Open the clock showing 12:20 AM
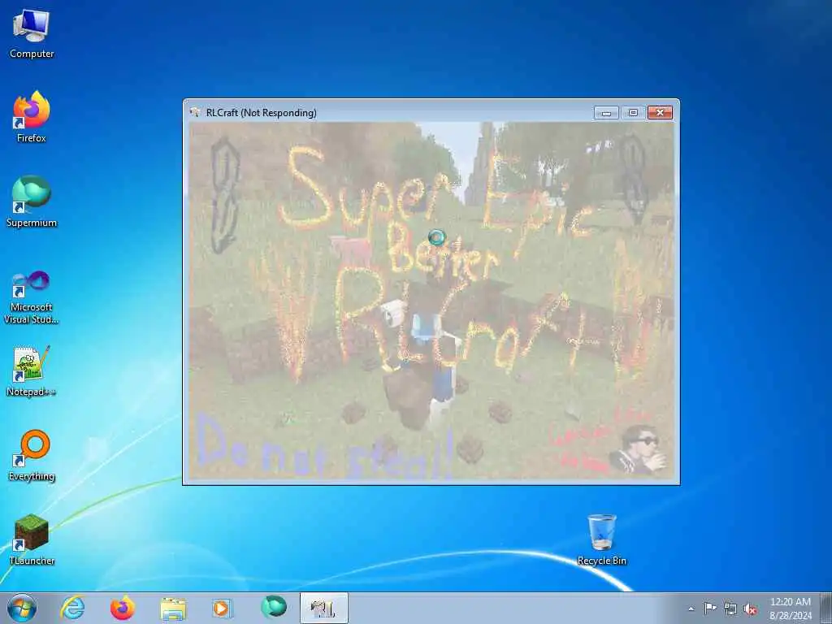This screenshot has width=832, height=624. [790, 609]
